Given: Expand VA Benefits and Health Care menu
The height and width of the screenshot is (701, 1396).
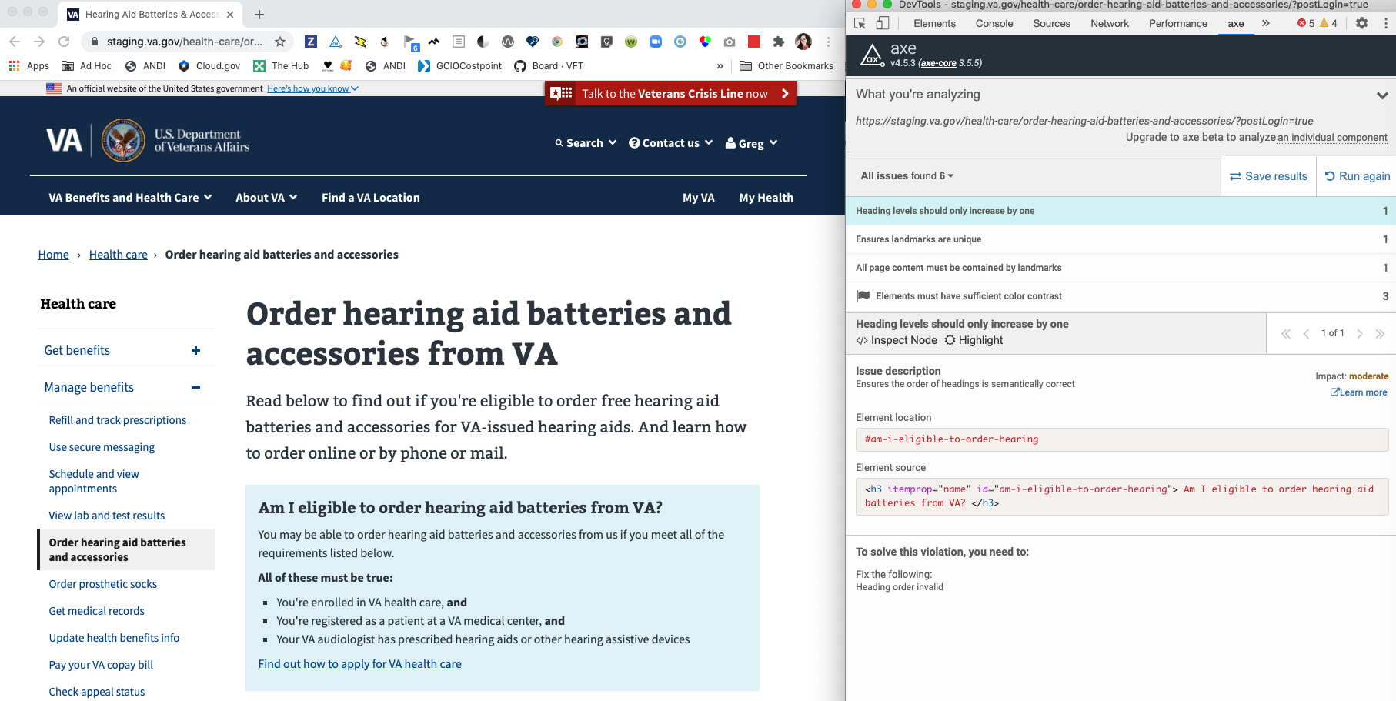Looking at the screenshot, I should pyautogui.click(x=130, y=198).
